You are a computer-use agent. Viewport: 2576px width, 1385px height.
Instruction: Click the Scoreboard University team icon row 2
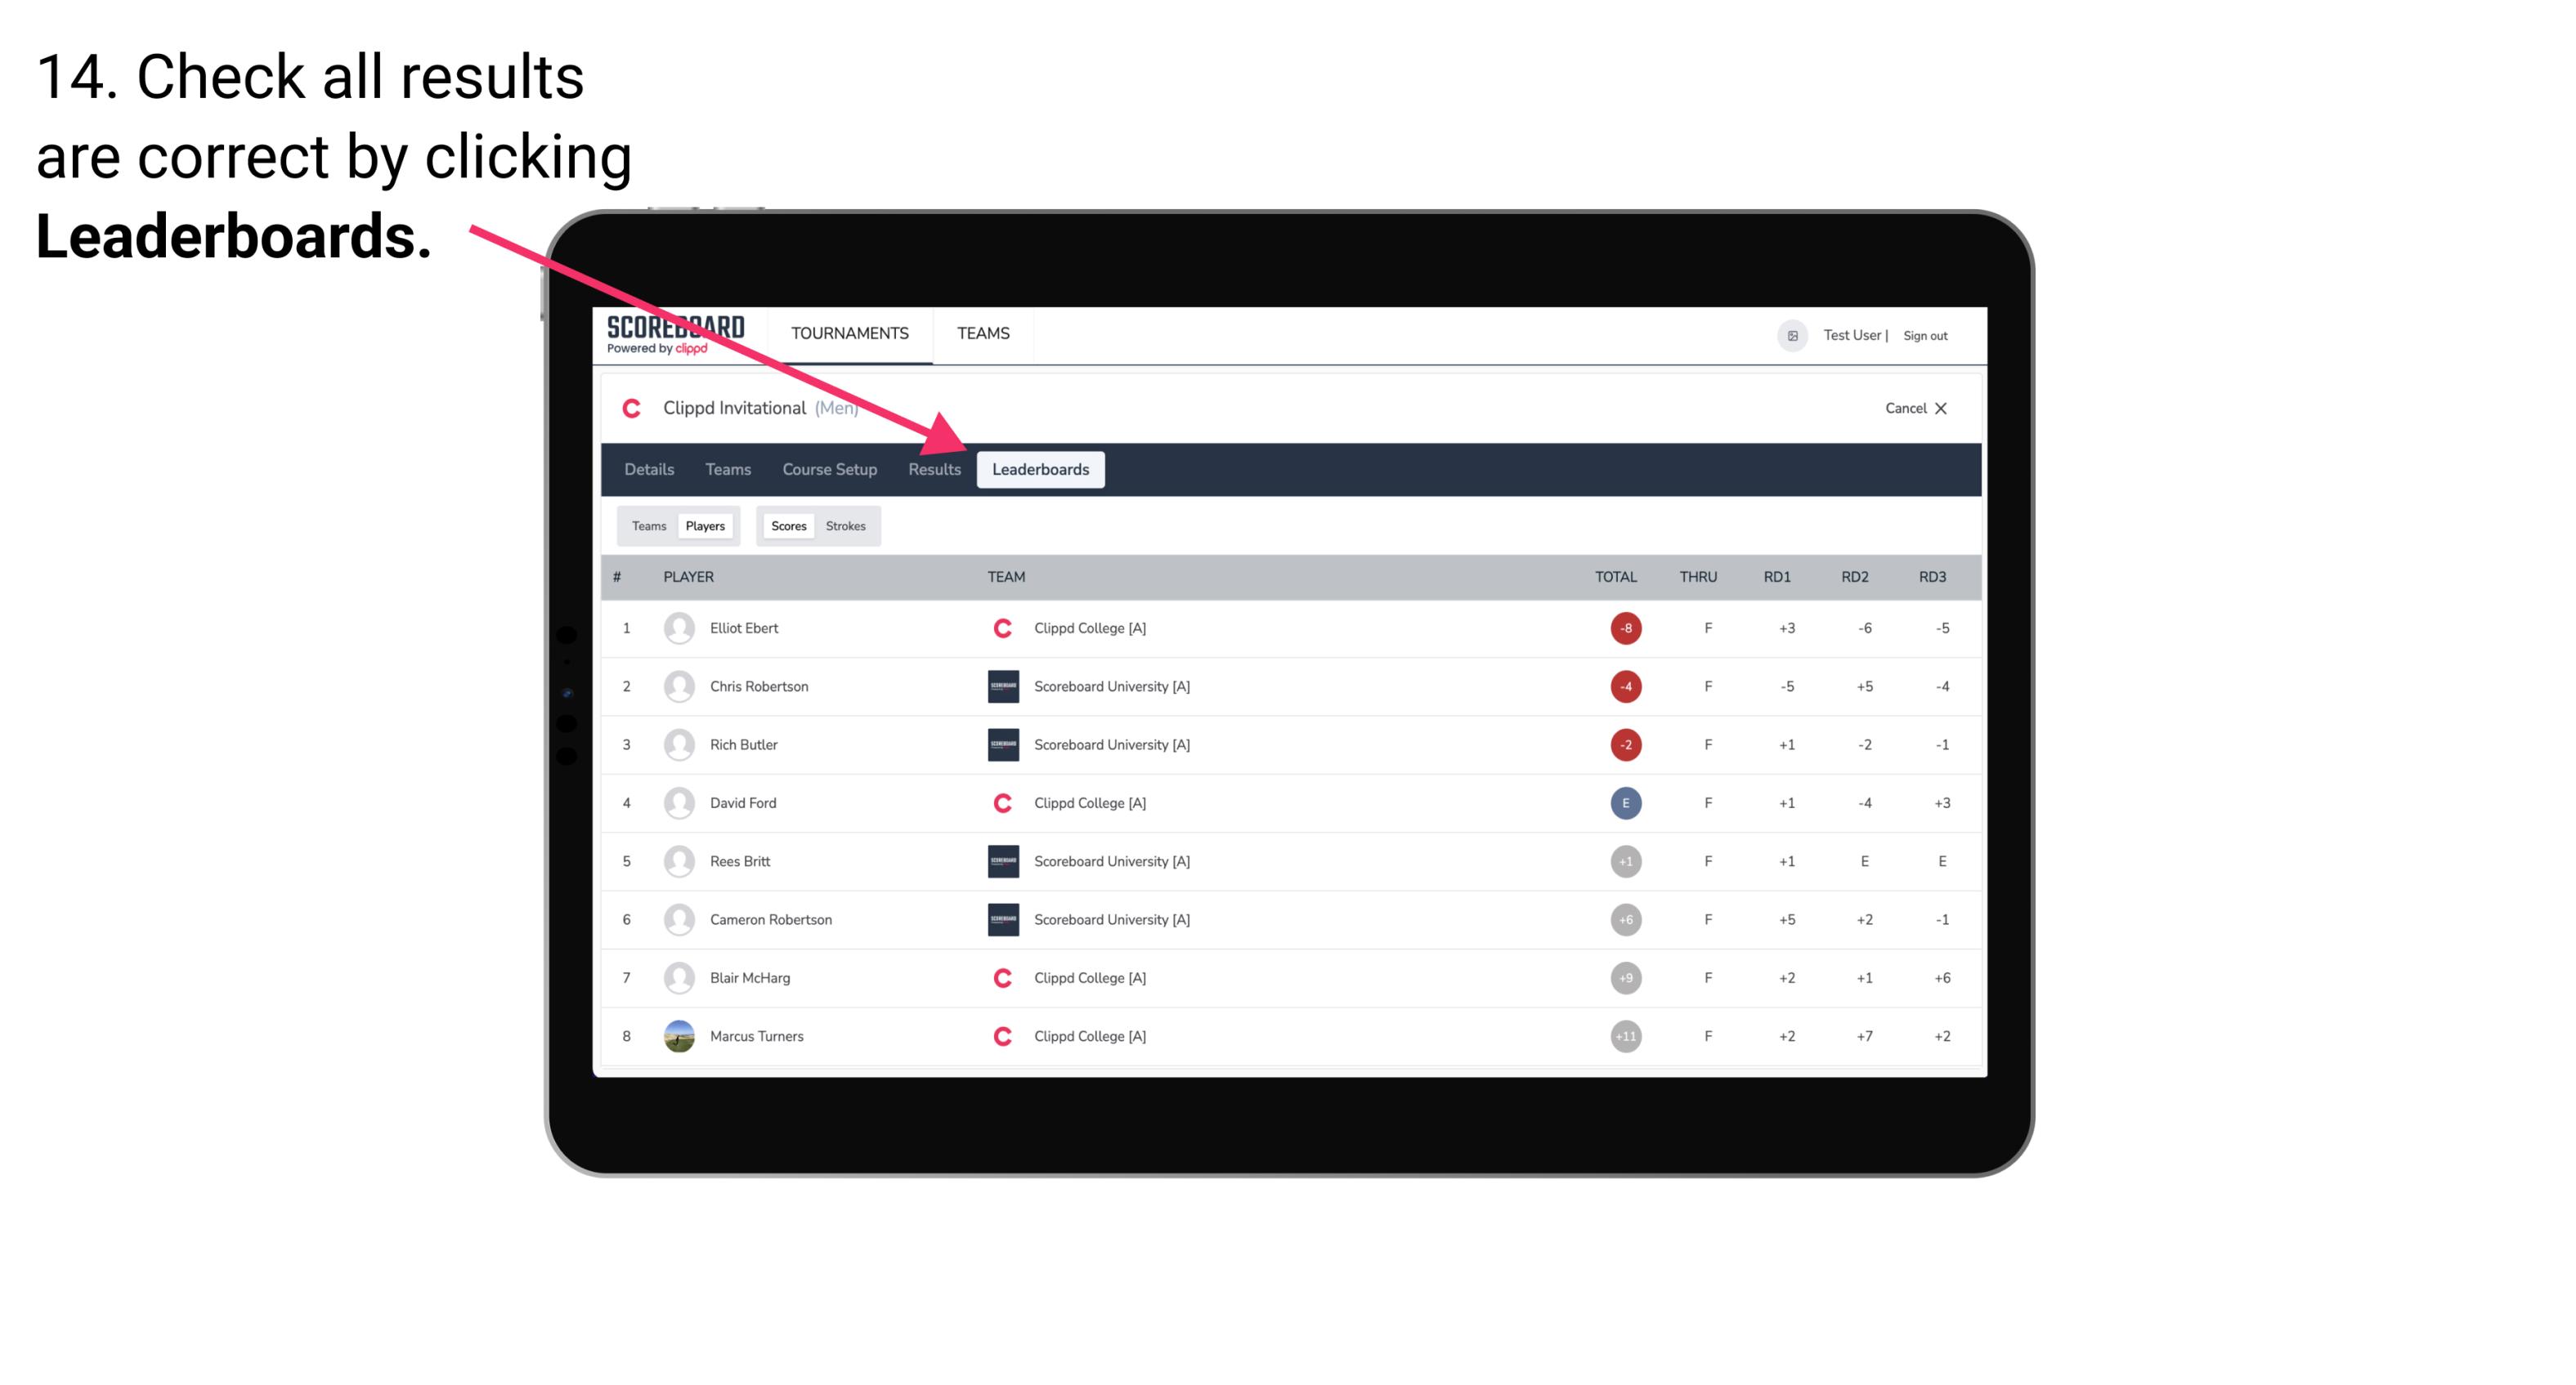click(x=1001, y=686)
